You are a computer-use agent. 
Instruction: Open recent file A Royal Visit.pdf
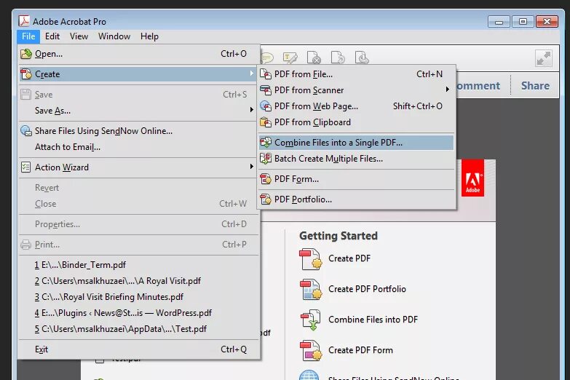click(x=138, y=281)
